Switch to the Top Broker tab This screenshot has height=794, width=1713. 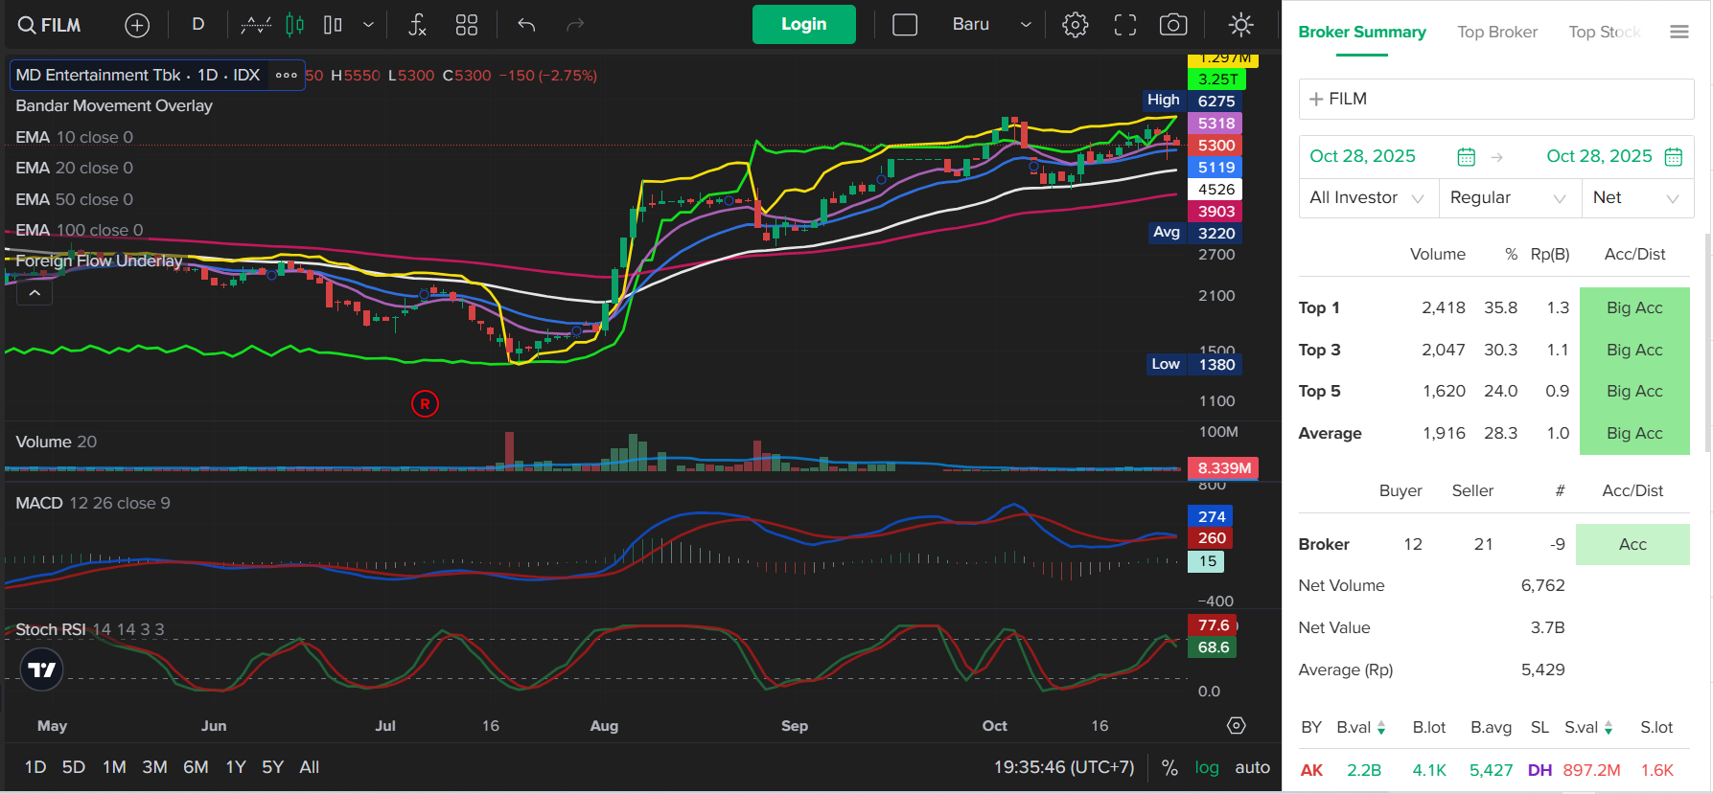point(1497,33)
